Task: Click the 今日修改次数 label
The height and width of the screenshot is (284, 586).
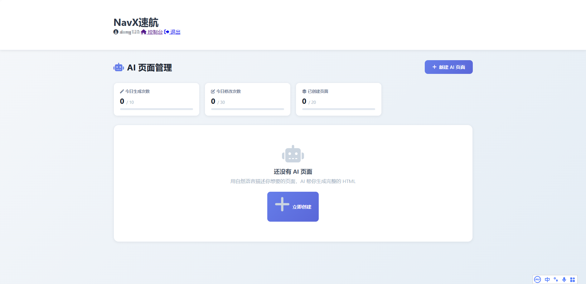Action: [x=229, y=91]
